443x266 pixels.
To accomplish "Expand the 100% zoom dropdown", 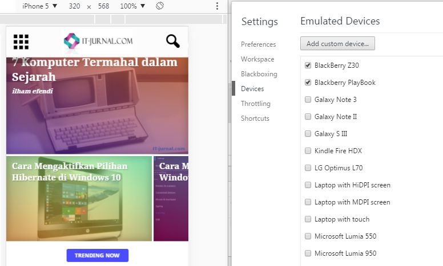I will click(132, 6).
